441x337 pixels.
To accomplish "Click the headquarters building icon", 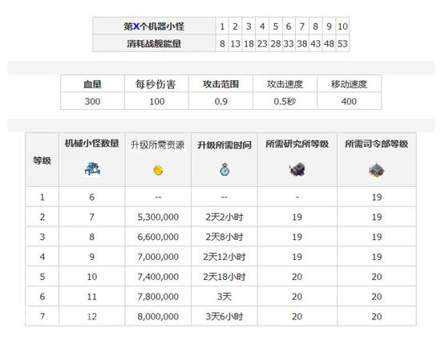I will click(x=377, y=170).
